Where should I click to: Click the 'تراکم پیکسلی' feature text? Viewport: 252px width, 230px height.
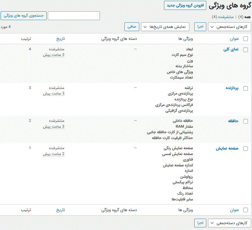(183, 182)
